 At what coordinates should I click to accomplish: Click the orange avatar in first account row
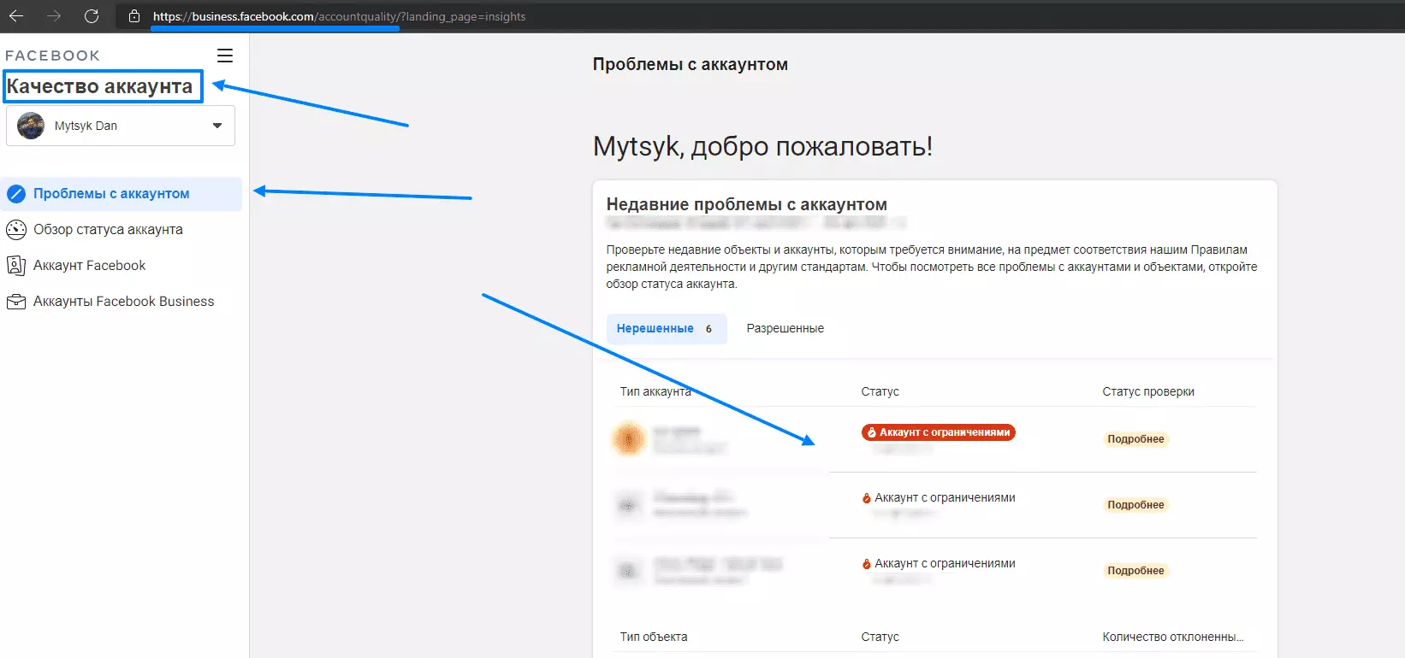628,438
